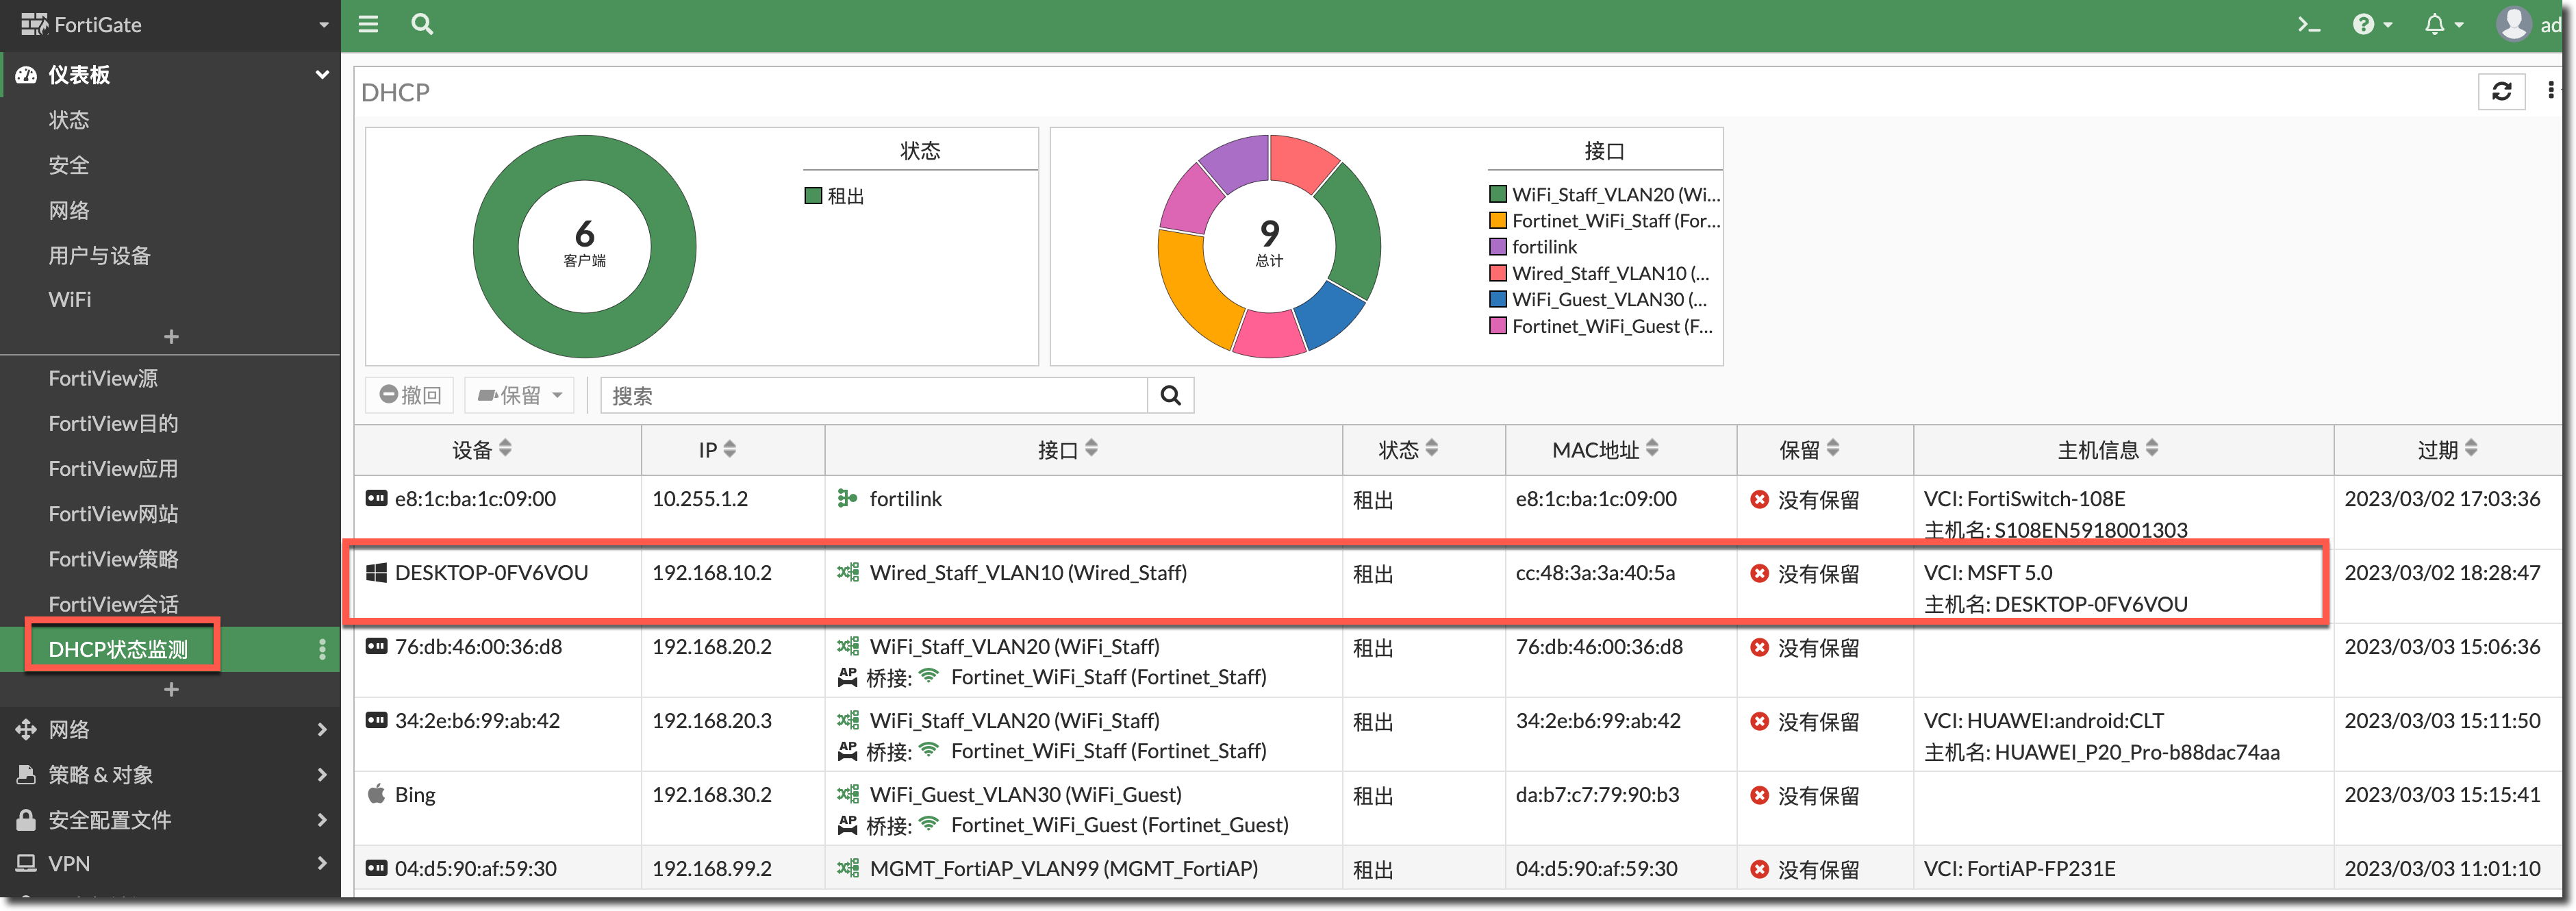Click the magnifier button beside search field
Viewport: 2576px width, 911px height.
tap(1170, 396)
